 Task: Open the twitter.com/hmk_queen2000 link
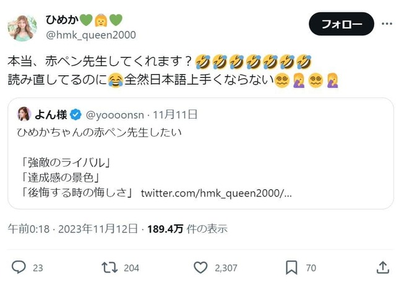coord(215,193)
